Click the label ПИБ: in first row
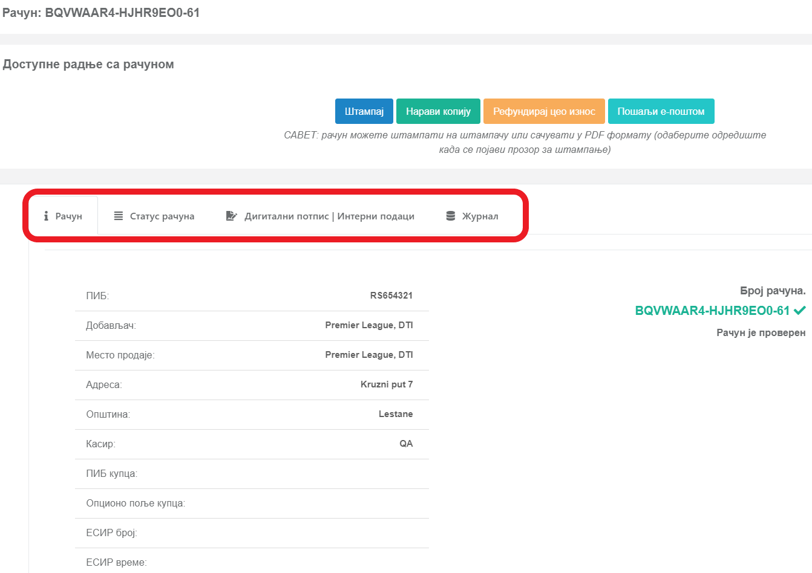812x573 pixels. (x=97, y=296)
